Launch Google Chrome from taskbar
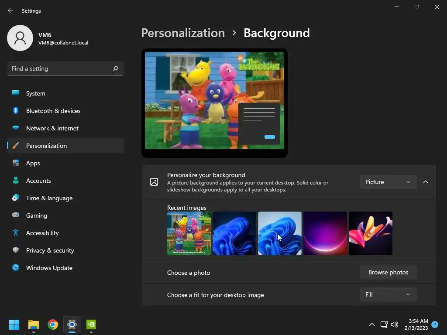 53,325
